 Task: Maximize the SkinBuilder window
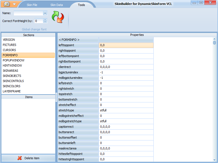pyautogui.click(x=201, y=3)
